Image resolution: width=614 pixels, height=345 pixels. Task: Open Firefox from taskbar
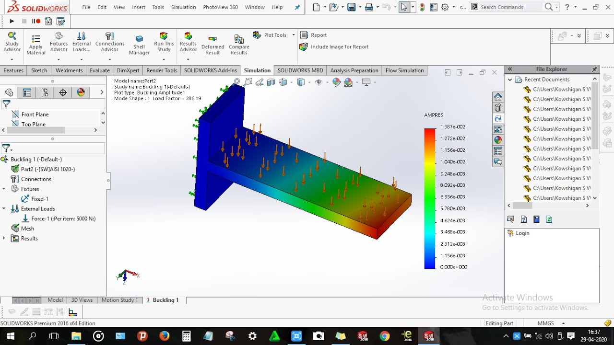(164, 336)
